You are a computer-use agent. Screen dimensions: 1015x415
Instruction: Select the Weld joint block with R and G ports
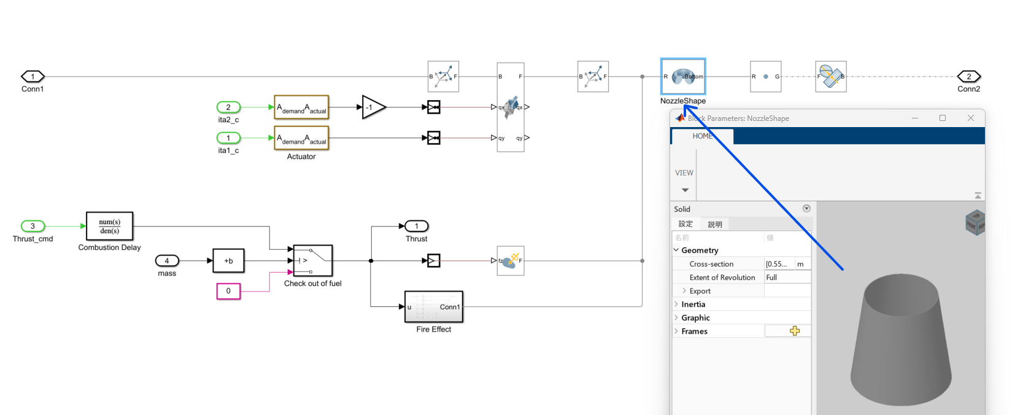click(x=766, y=77)
